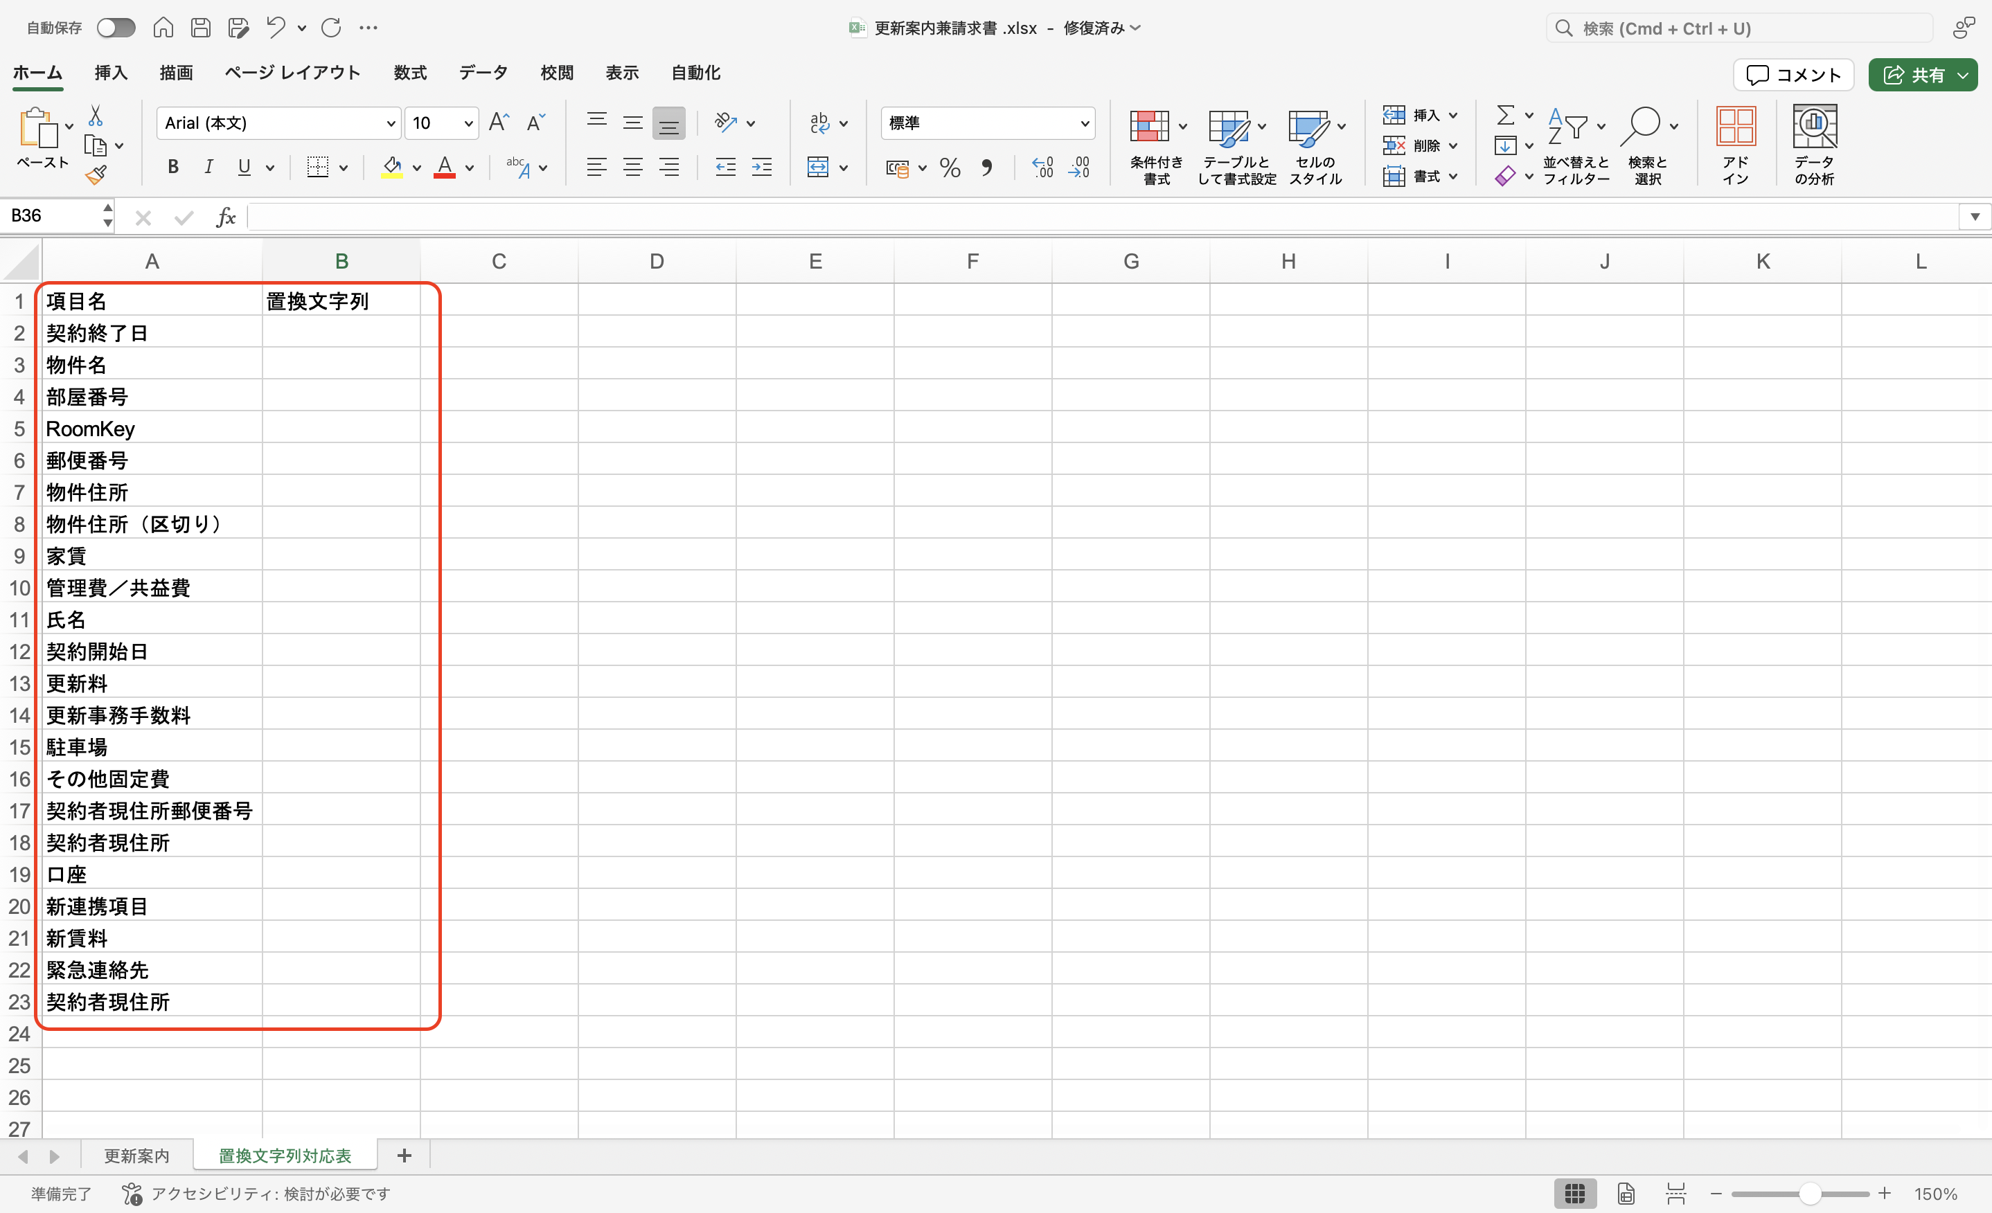This screenshot has height=1213, width=1992.
Task: Open the 数式 ribbon tab
Action: pyautogui.click(x=410, y=73)
